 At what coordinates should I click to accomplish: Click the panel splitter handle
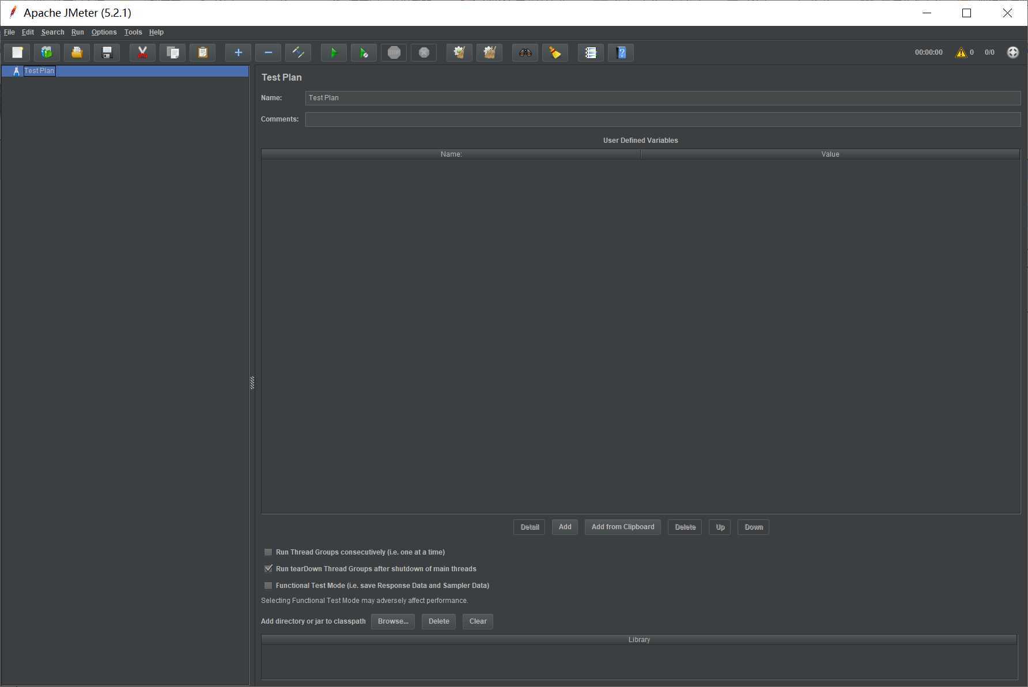[x=252, y=383]
